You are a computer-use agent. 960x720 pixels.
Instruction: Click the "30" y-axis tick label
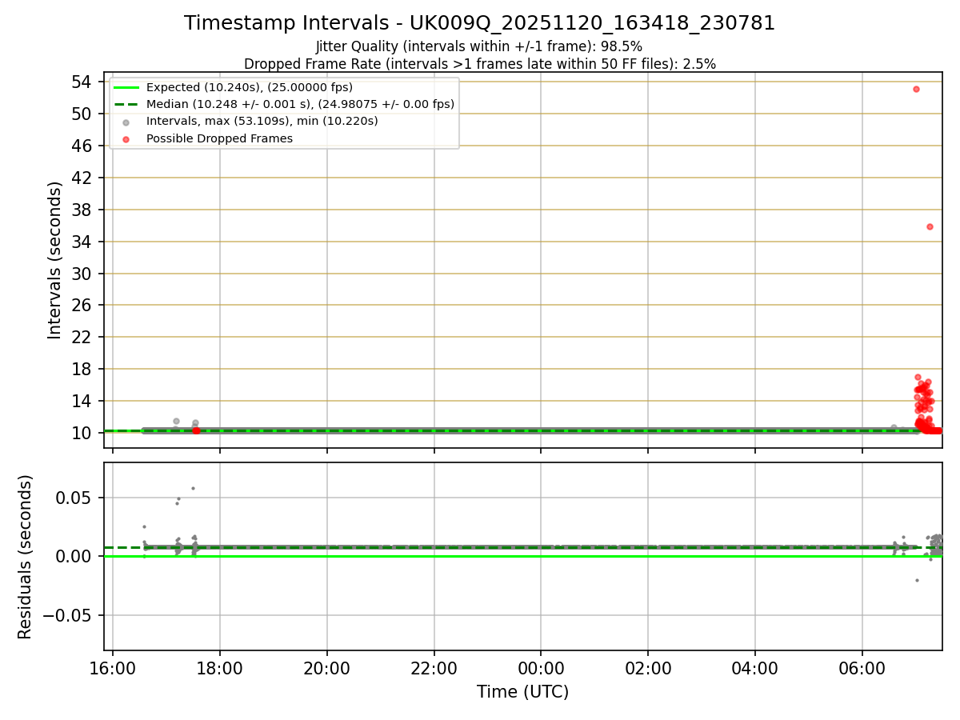[81, 274]
